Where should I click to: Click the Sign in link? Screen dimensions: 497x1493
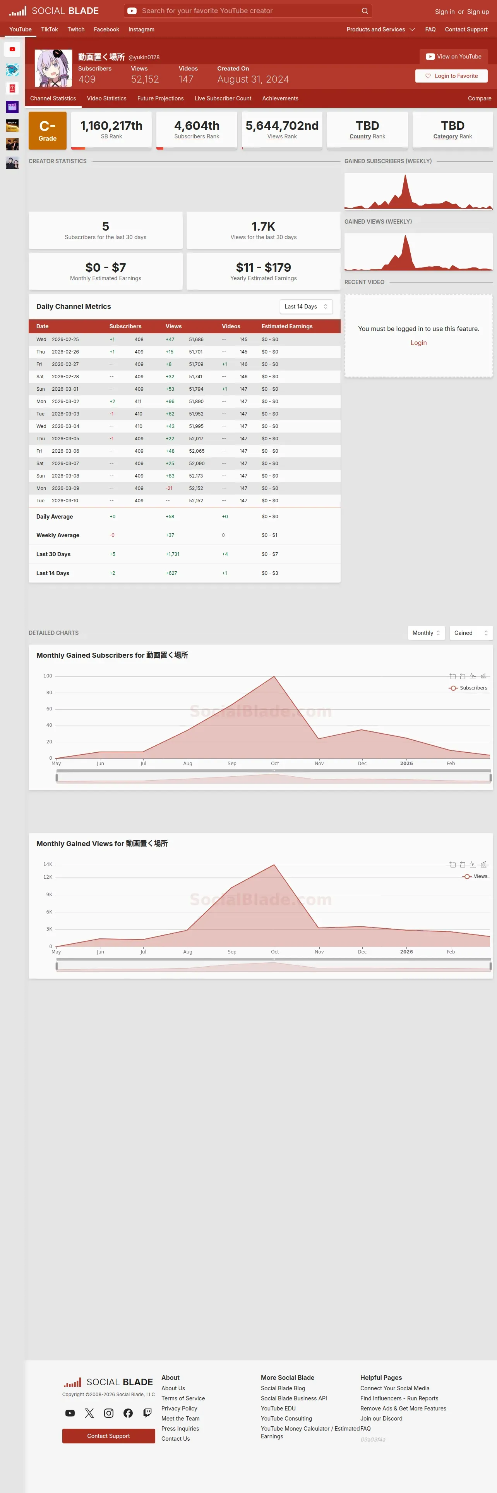click(x=445, y=12)
